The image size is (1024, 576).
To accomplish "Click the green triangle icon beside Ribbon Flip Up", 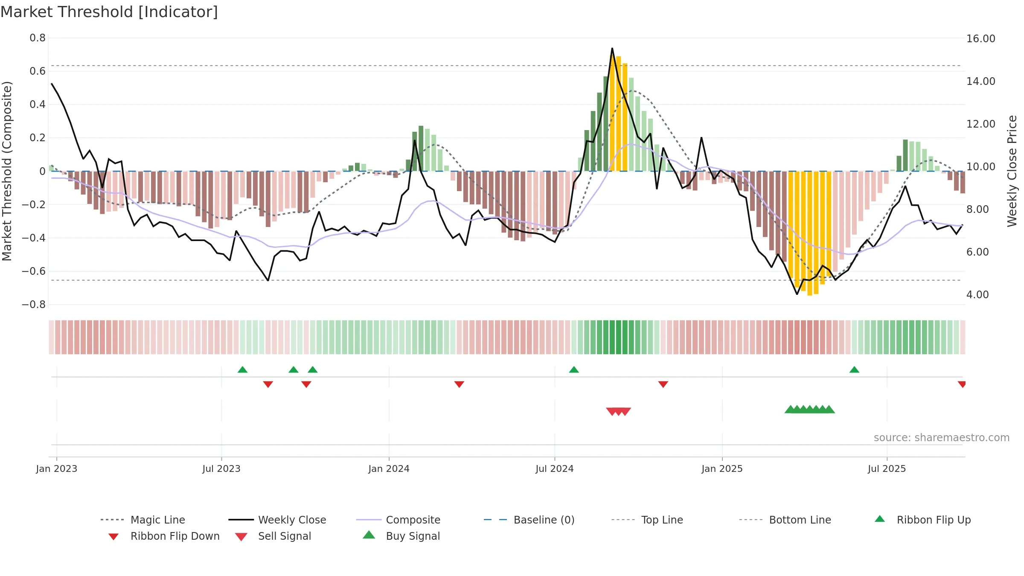I will [880, 519].
